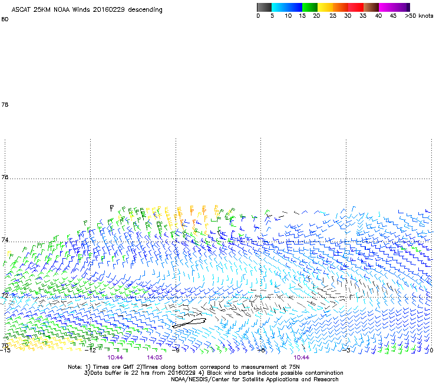Viewport: 436px width, 383px height.
Task: Click the cyan-to-blue 5-15 knots legend gradient
Action: [x=287, y=7]
